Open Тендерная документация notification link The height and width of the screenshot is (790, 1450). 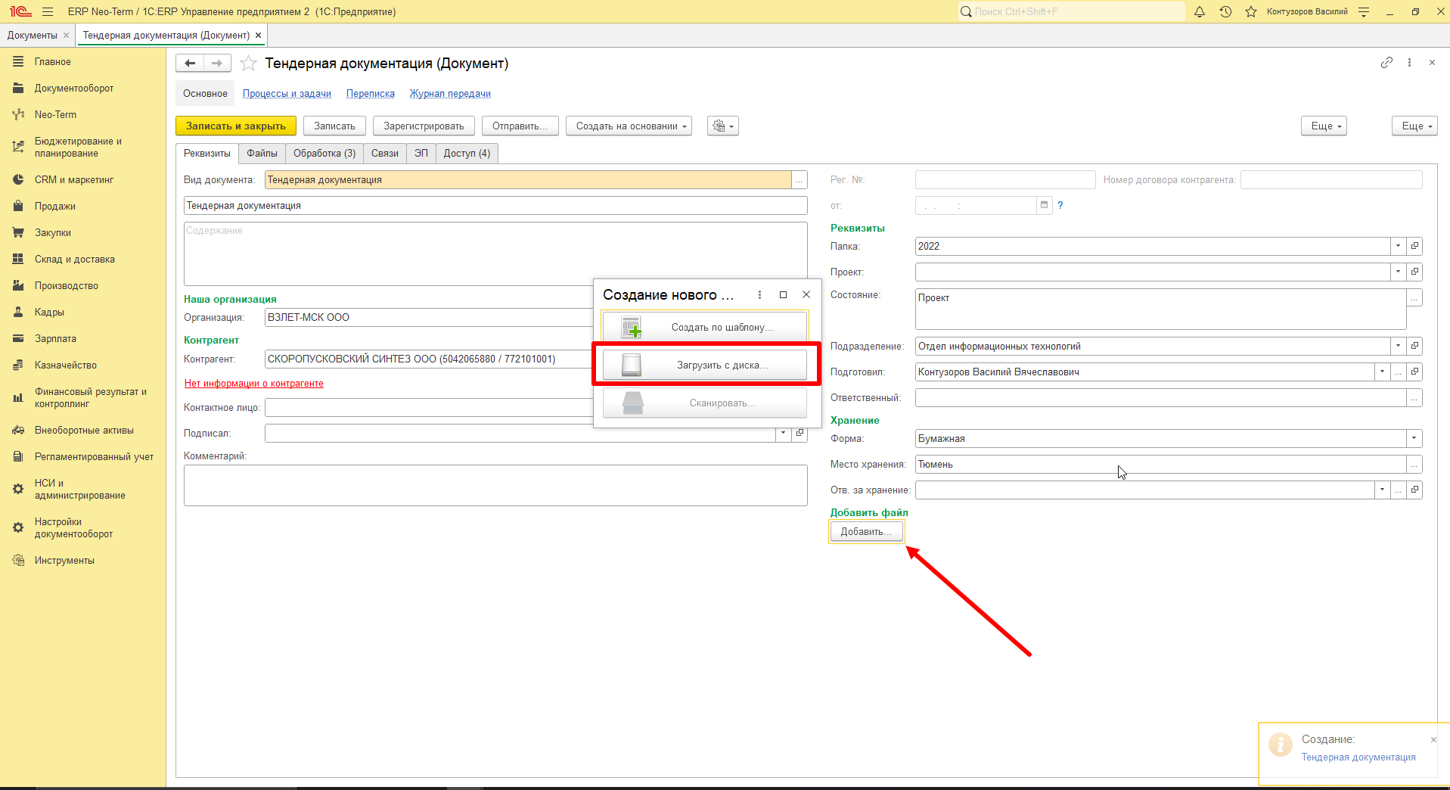tap(1358, 757)
